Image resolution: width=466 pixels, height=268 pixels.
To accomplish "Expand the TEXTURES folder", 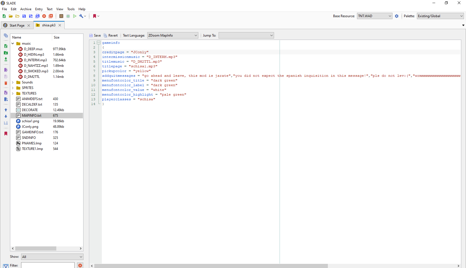I will [x=13, y=93].
